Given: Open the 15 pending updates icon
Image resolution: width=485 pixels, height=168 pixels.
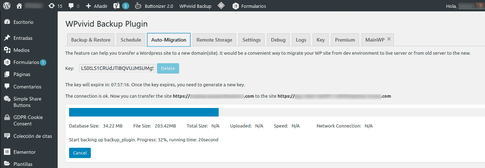Looking at the screenshot, I should [51, 6].
